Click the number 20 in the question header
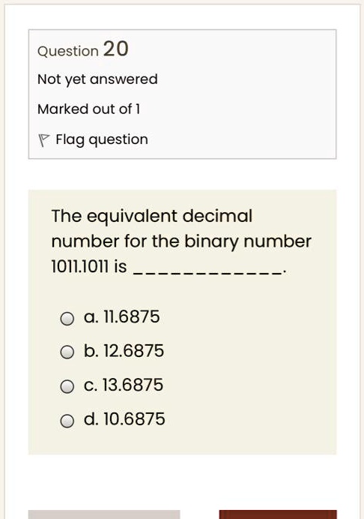Viewport: 364px width, 519px height. pyautogui.click(x=115, y=49)
